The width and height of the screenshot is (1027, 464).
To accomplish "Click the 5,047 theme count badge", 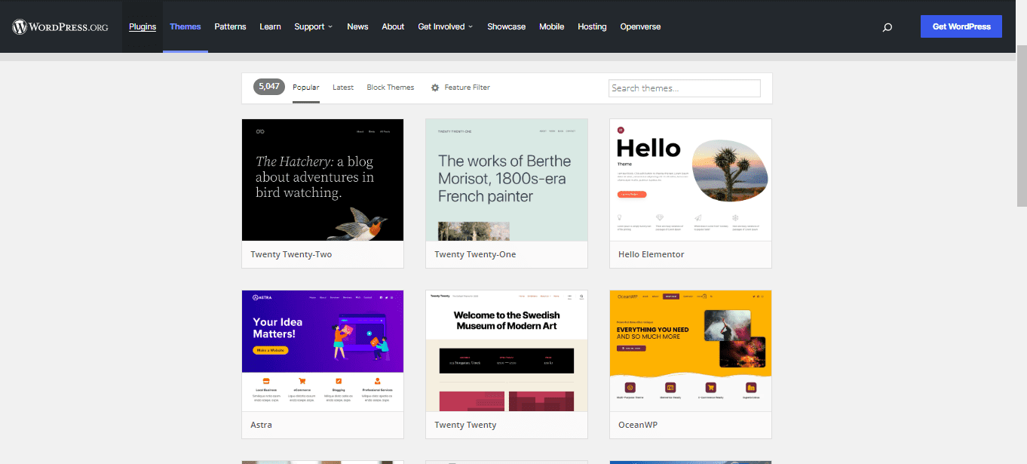I will pyautogui.click(x=269, y=87).
